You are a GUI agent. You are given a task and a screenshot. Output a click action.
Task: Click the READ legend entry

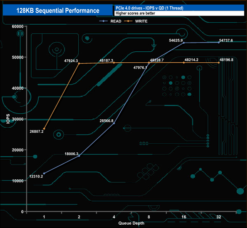(110, 21)
